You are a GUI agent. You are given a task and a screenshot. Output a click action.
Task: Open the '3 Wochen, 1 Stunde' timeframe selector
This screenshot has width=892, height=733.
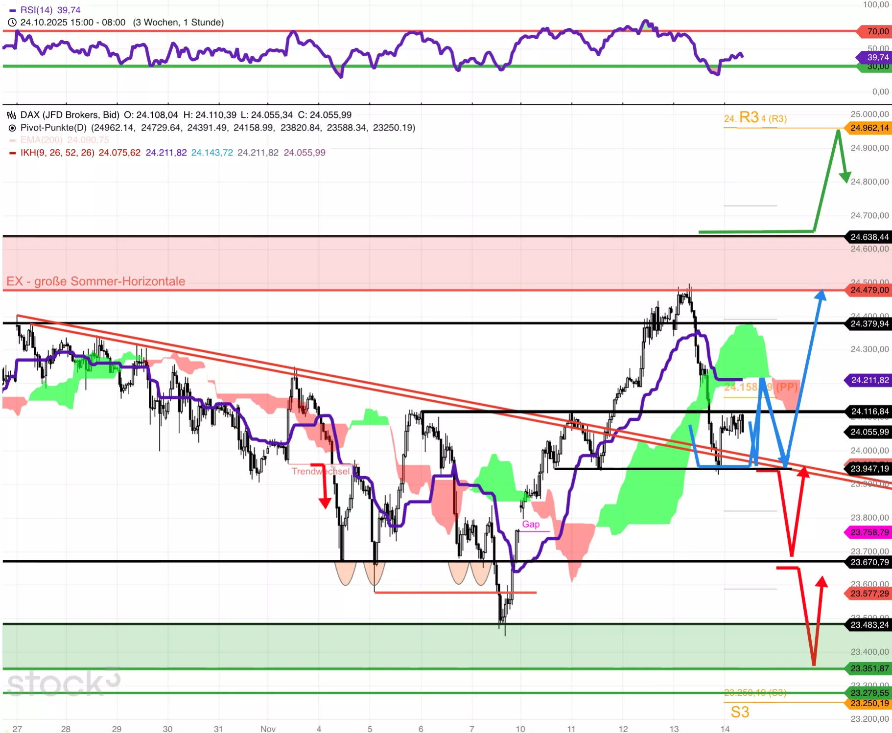(178, 23)
